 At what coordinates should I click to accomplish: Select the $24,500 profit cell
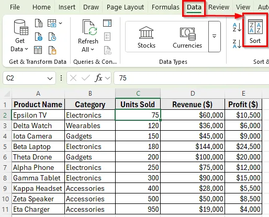pos(243,146)
